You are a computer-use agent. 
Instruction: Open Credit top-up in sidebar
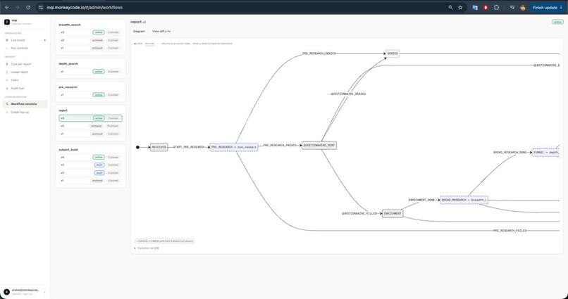coord(25,112)
